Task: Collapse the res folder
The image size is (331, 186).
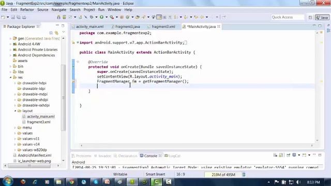Action: pyautogui.click(x=10, y=78)
